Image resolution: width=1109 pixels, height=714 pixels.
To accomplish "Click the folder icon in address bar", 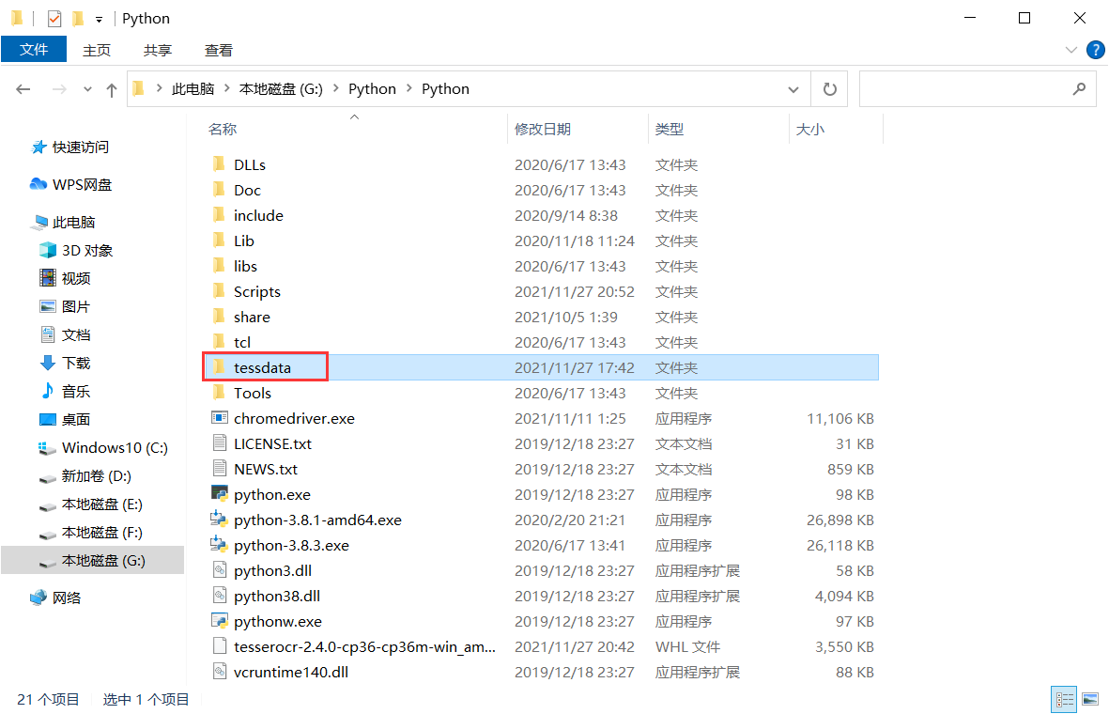I will pyautogui.click(x=137, y=88).
